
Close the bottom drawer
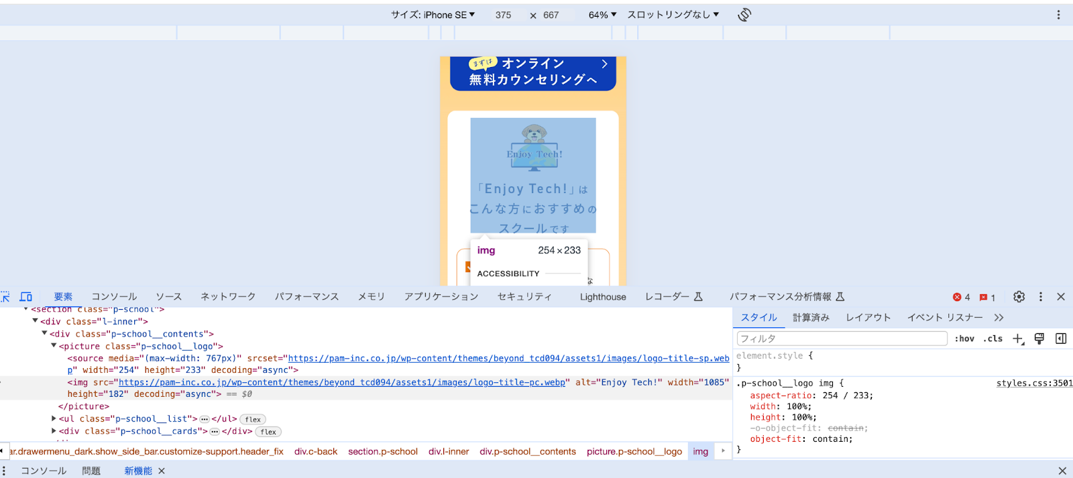pyautogui.click(x=1062, y=471)
